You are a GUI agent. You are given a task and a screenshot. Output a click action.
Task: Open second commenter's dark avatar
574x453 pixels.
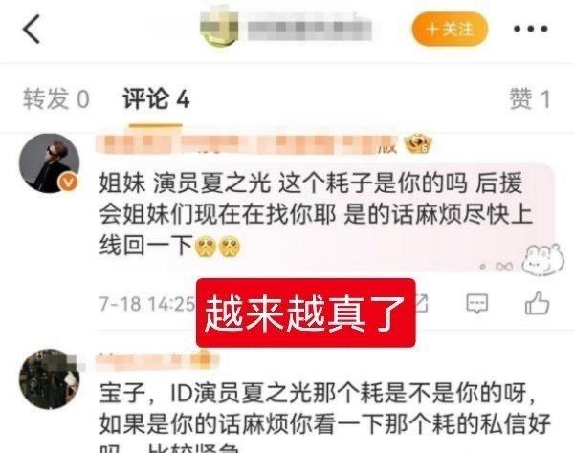point(49,378)
